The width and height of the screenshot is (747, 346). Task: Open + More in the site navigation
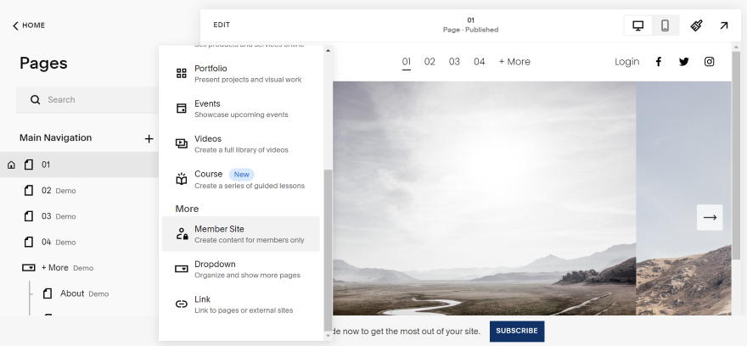[514, 61]
